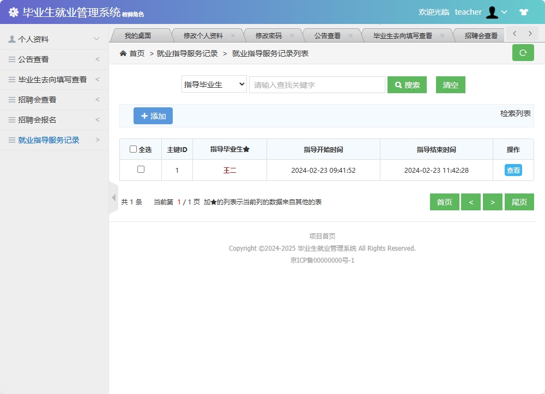
Task: Check the 全选 select-all checkbox
Action: [x=133, y=149]
